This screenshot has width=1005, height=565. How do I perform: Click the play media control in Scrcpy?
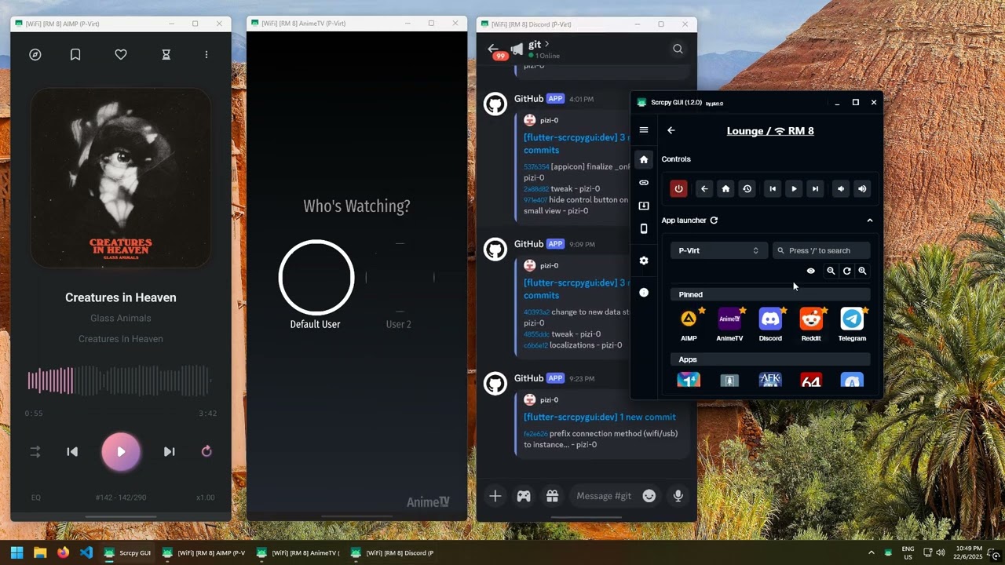(x=794, y=188)
